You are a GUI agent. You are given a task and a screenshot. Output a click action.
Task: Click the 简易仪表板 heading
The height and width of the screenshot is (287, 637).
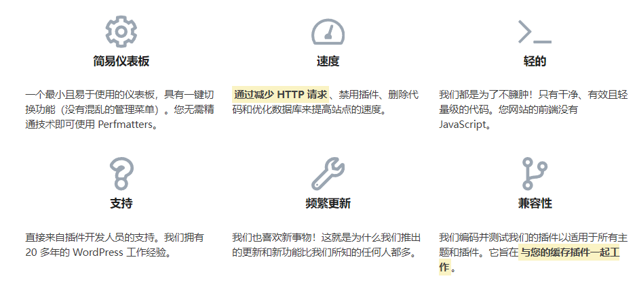(121, 62)
